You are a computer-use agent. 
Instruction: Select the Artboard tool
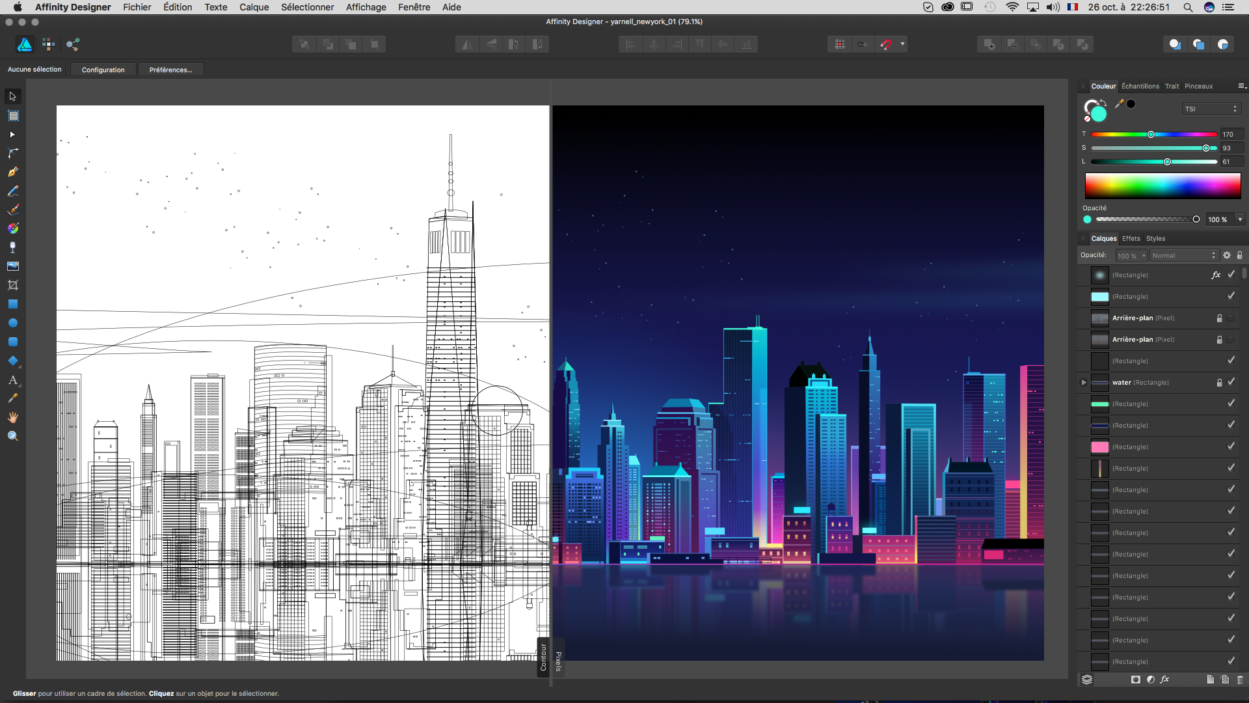pos(13,116)
